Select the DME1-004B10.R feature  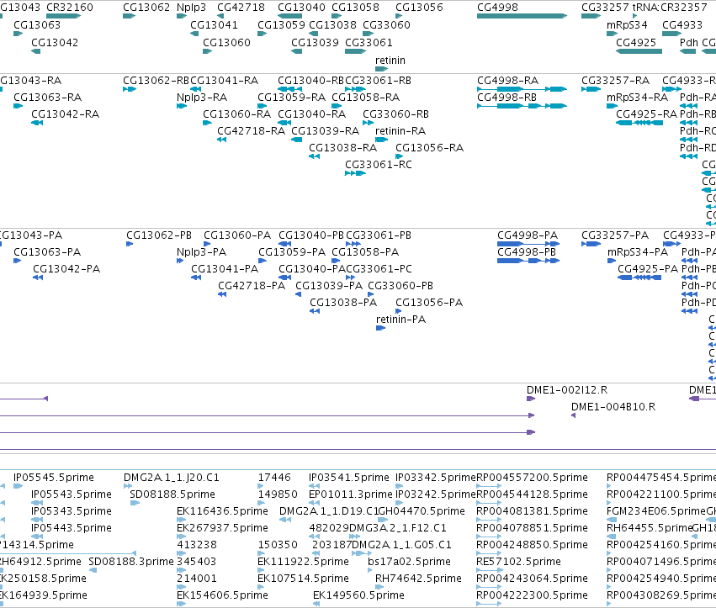click(574, 415)
